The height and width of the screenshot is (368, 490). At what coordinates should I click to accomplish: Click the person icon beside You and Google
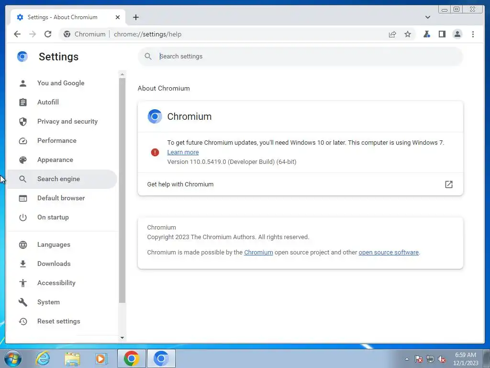23,83
